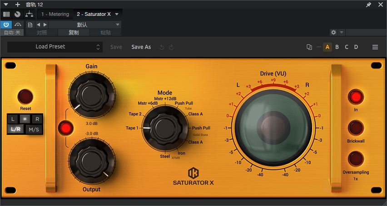
Task: Toggle the plugin power bypass button
Action: tap(6, 24)
